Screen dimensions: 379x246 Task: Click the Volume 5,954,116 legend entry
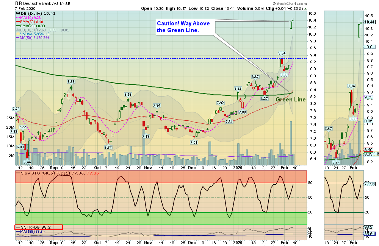click(x=33, y=34)
